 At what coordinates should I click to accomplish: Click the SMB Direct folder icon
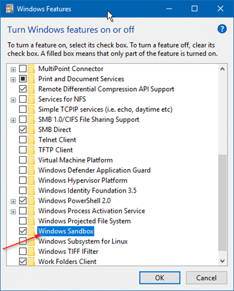[x=31, y=130]
